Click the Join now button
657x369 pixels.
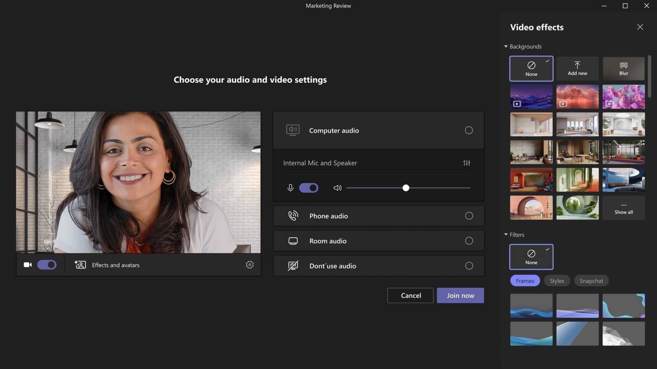(x=461, y=295)
